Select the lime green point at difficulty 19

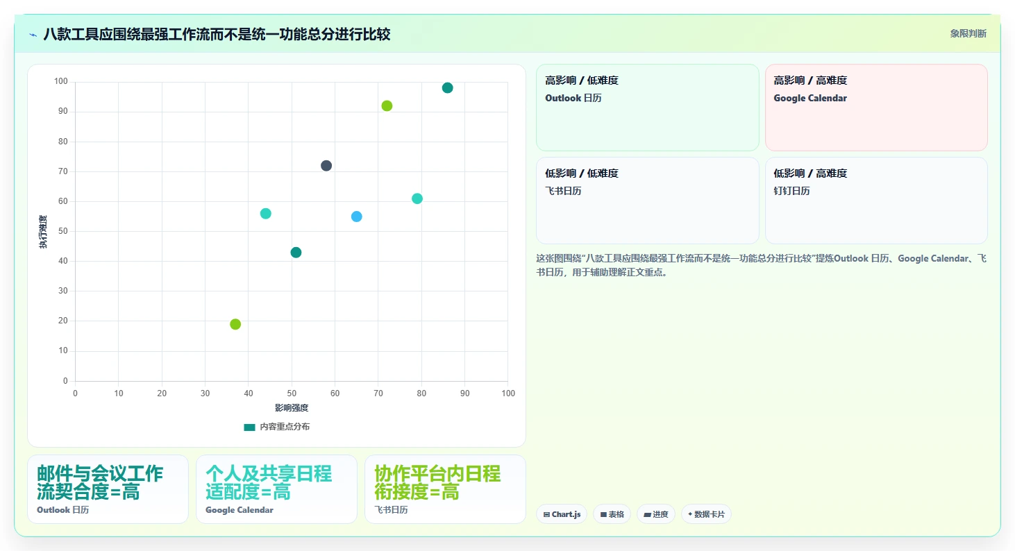[235, 324]
